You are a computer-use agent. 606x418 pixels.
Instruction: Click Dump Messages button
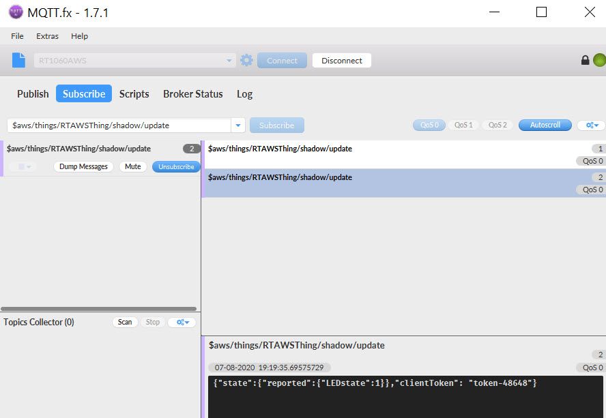(x=83, y=166)
